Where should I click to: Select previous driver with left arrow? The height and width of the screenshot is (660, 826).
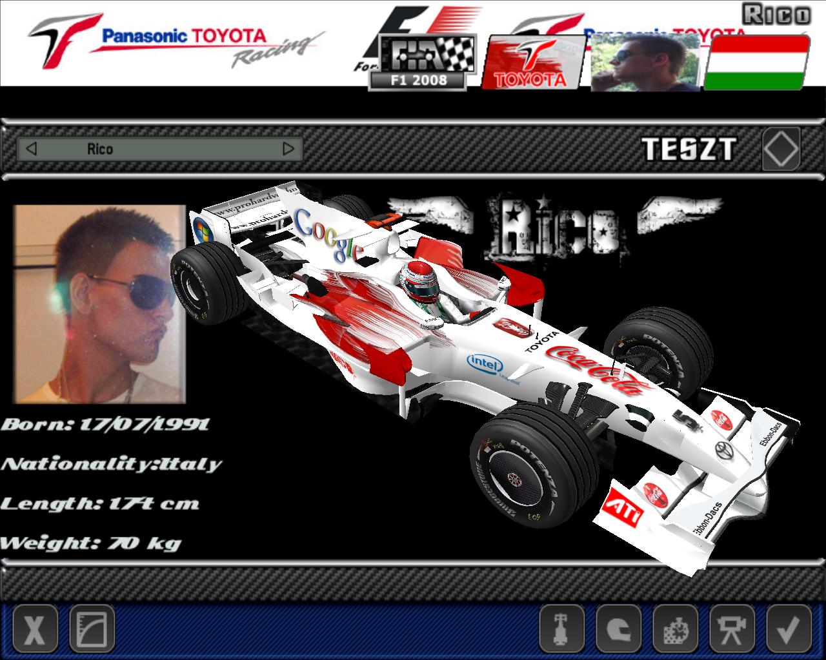[30, 149]
